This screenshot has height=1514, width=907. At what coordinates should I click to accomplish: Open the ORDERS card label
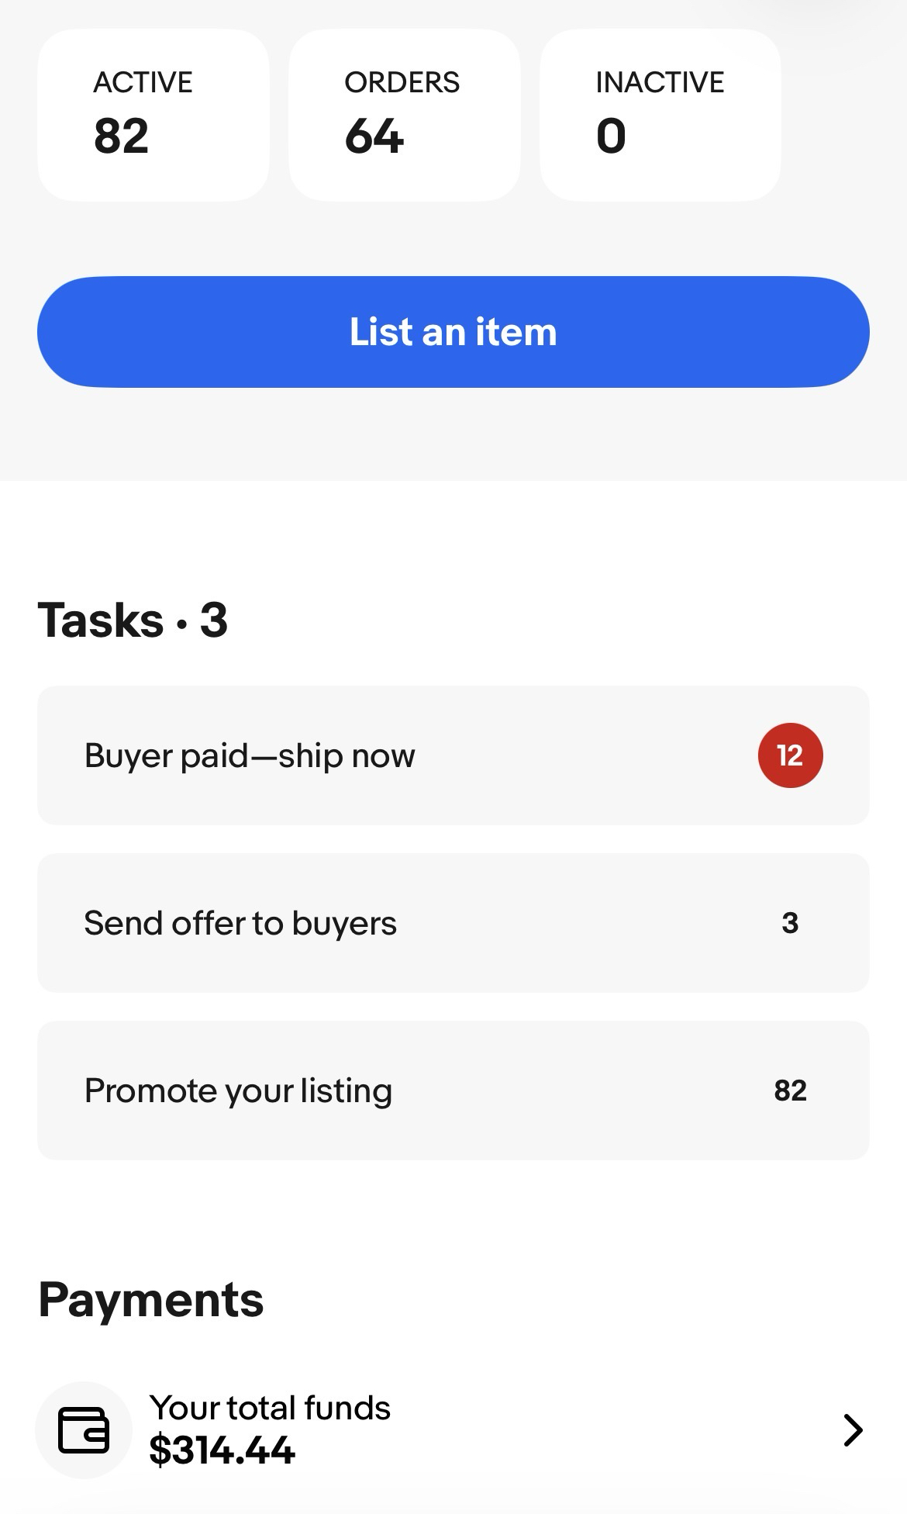(402, 82)
